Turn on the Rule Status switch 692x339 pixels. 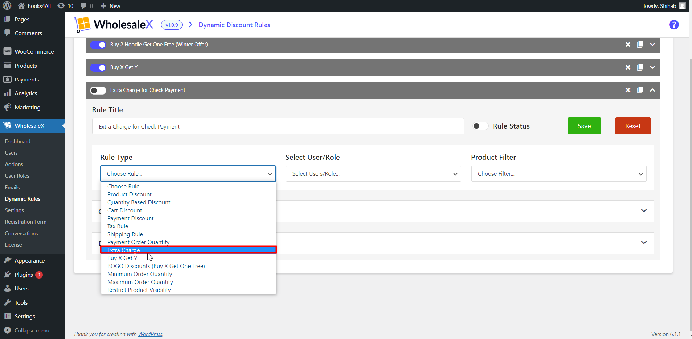pos(480,126)
